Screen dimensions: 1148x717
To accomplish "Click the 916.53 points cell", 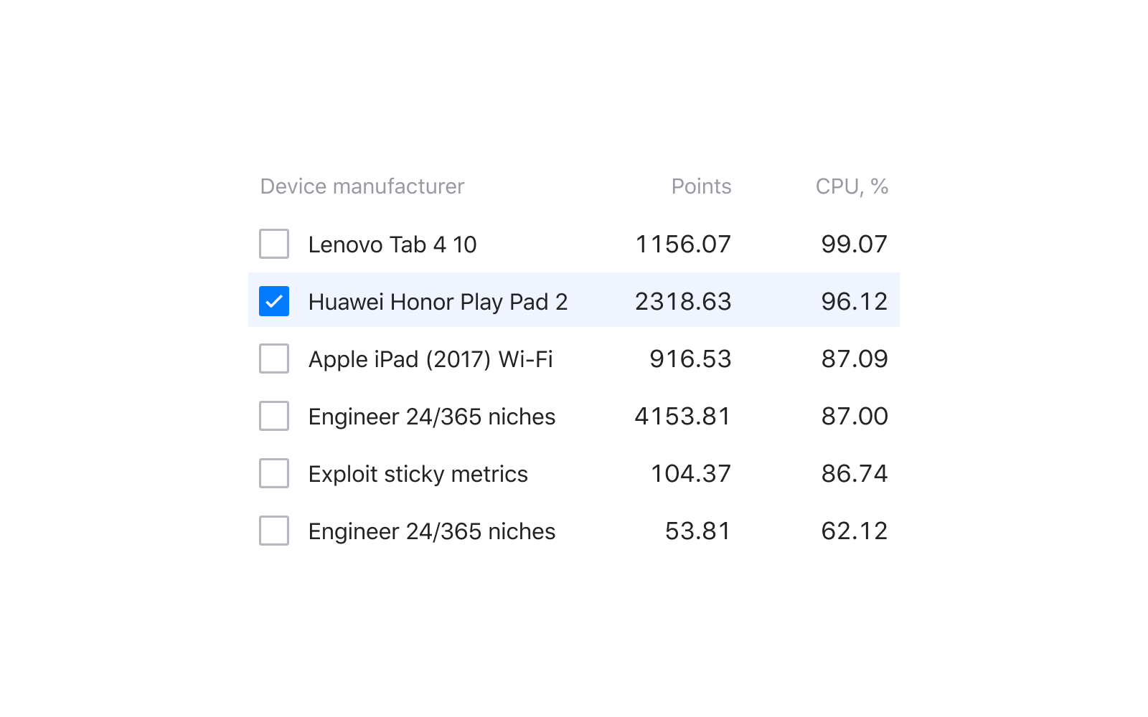I will click(x=690, y=359).
